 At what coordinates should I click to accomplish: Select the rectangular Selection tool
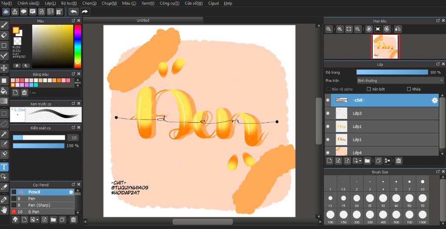(4, 114)
